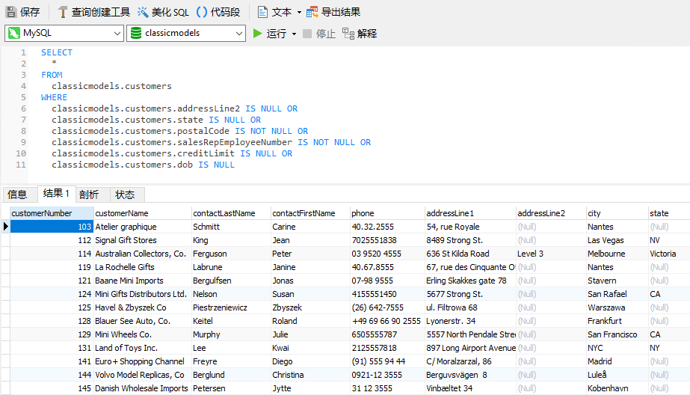Expand the Run (运行) options arrow
This screenshot has width=690, height=395.
294,34
